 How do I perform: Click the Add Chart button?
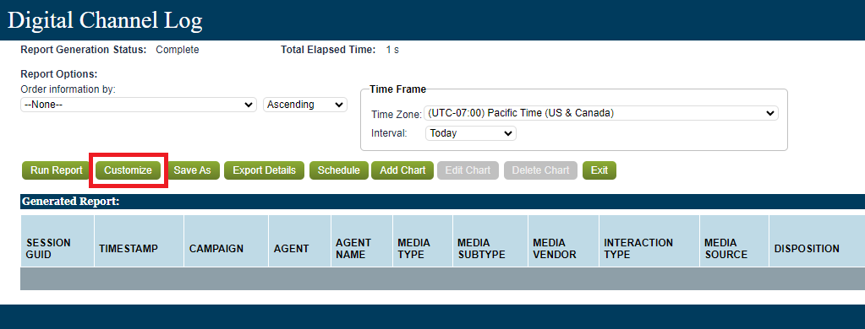[402, 170]
